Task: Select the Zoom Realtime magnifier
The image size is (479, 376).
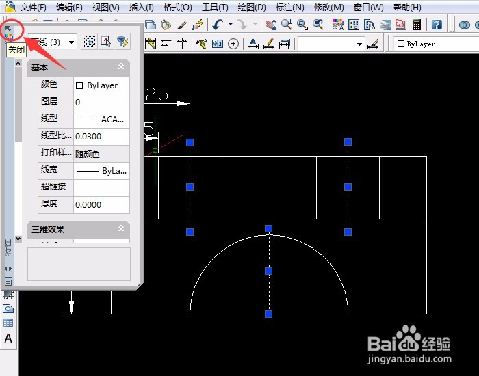Action: point(287,25)
